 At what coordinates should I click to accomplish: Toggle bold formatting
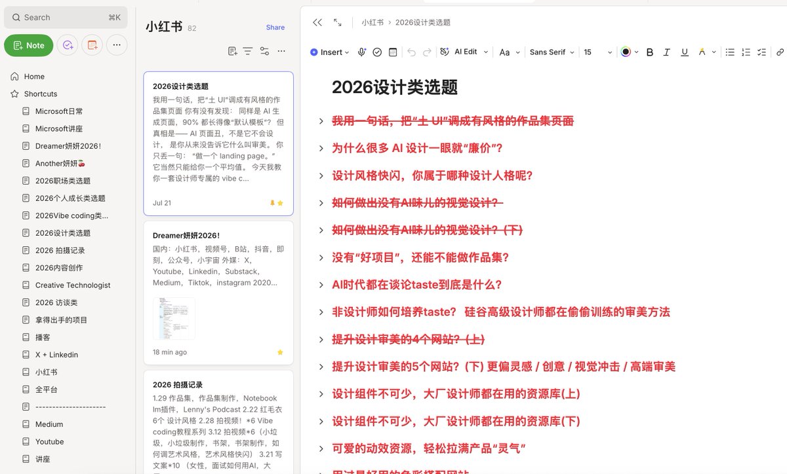coord(650,52)
